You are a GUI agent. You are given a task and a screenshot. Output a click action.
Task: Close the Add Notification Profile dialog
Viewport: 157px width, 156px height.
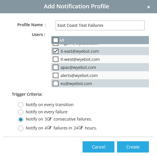point(149,7)
